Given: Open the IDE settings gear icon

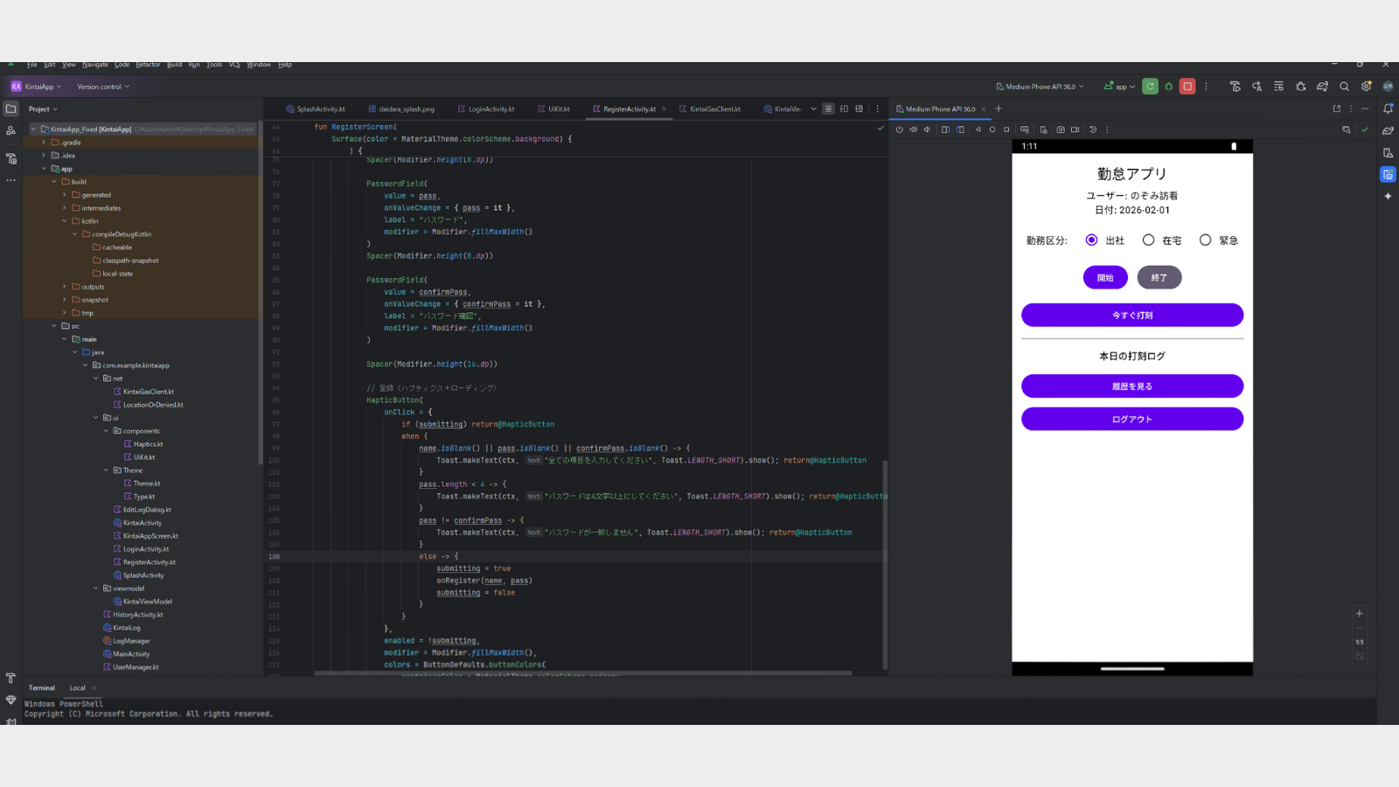Looking at the screenshot, I should click(1366, 87).
